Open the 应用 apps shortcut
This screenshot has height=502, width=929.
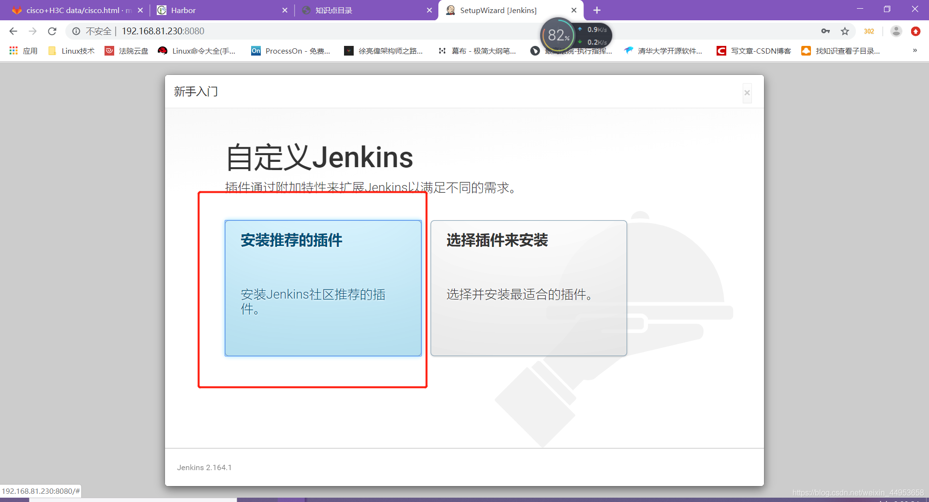pyautogui.click(x=23, y=51)
